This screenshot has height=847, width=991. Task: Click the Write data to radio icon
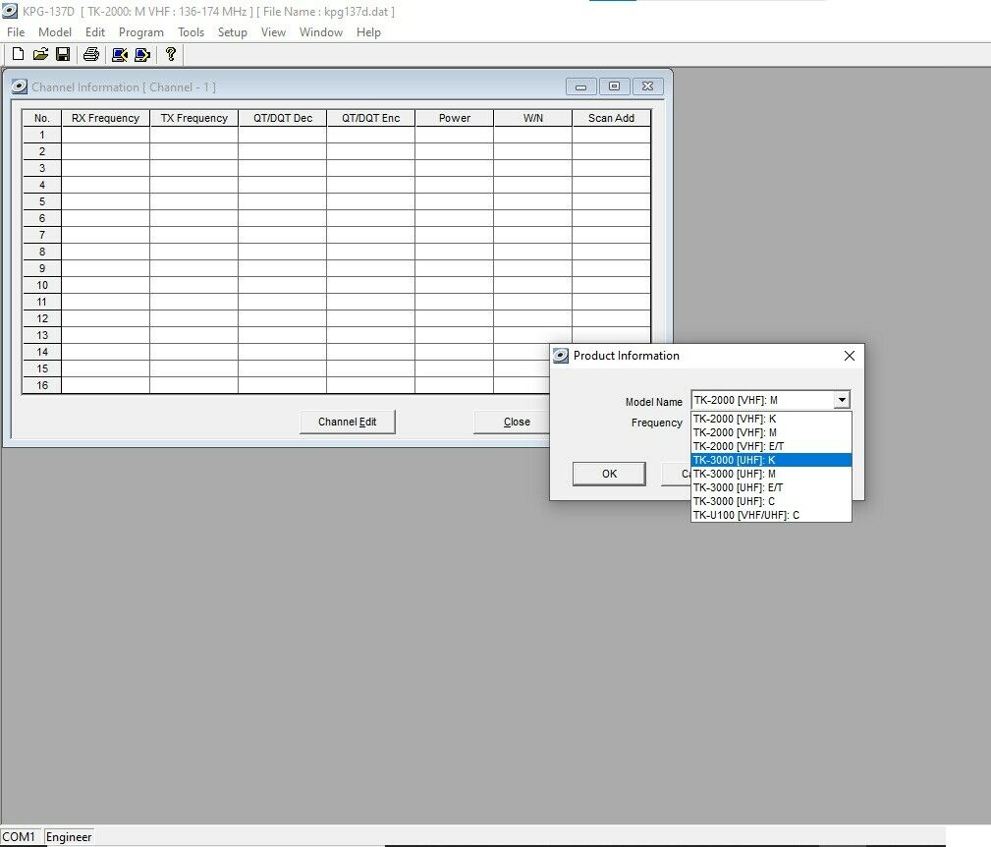pyautogui.click(x=142, y=55)
